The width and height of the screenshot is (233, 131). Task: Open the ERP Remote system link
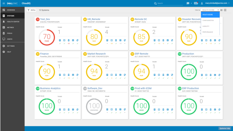pyautogui.click(x=141, y=54)
